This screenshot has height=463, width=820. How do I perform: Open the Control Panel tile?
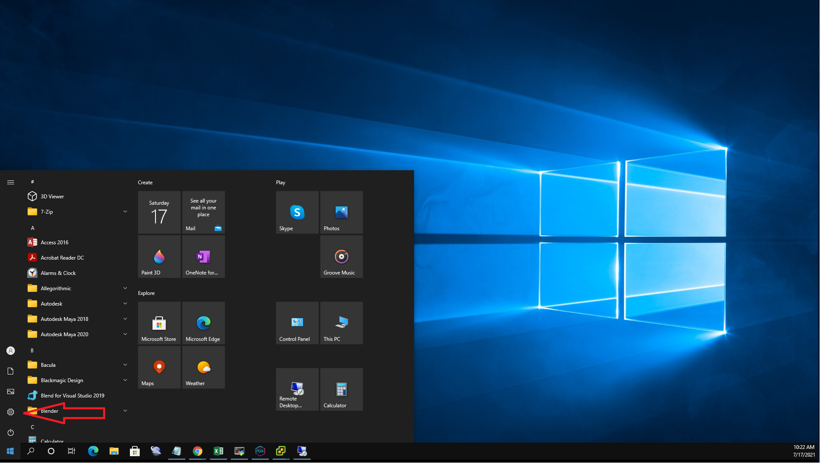[x=297, y=323]
